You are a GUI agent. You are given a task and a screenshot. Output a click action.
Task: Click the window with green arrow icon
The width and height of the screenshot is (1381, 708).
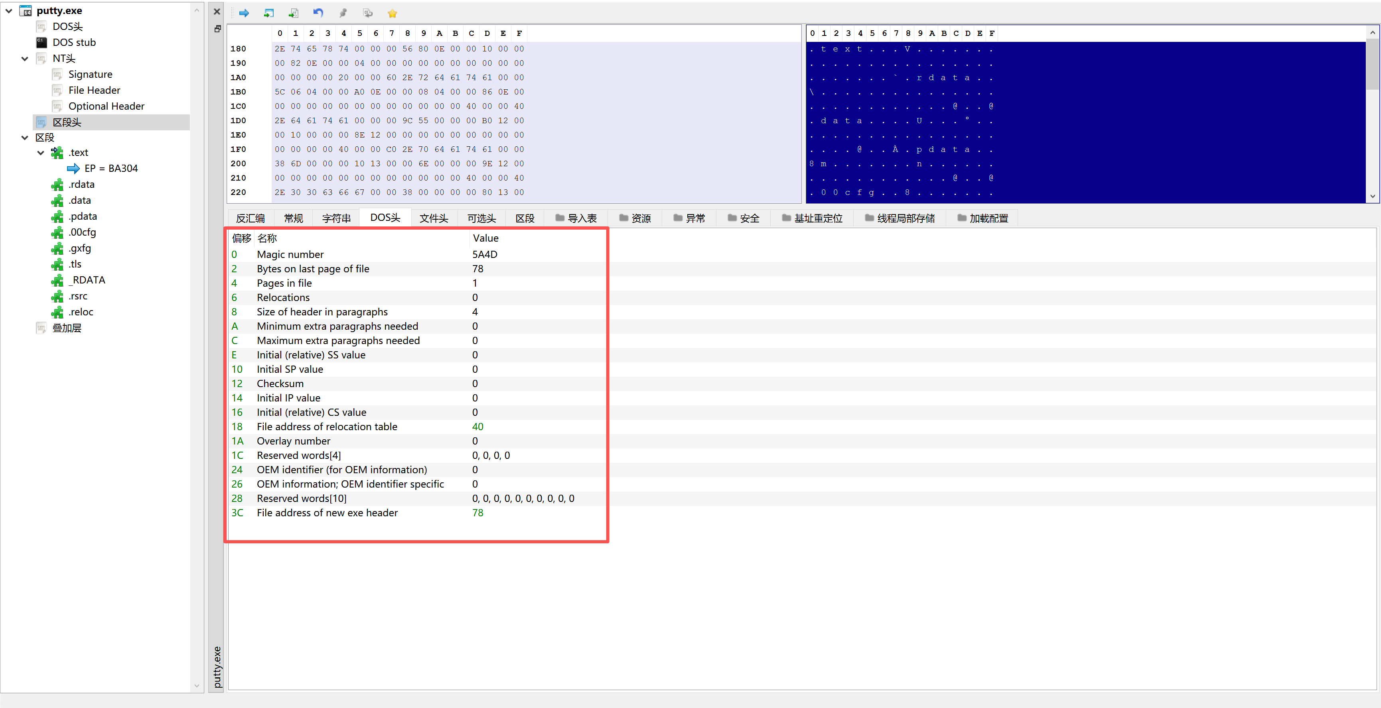269,14
